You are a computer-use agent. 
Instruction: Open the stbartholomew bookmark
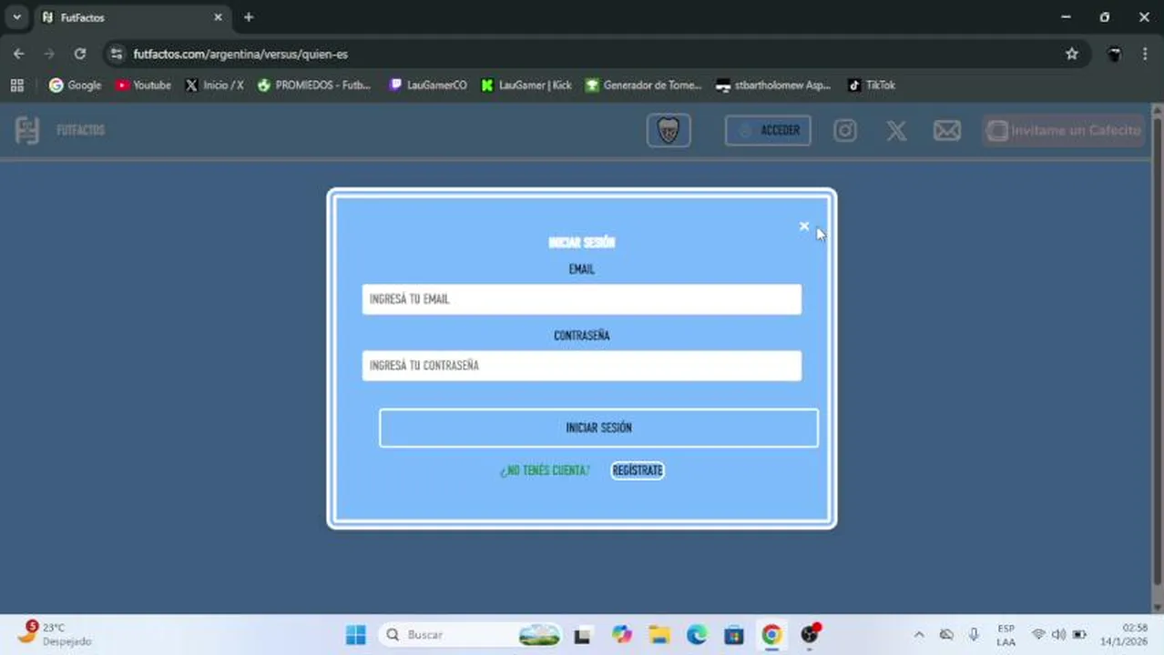click(x=773, y=85)
